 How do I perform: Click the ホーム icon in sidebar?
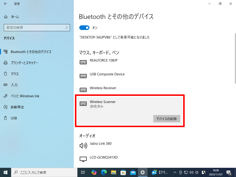click(6, 17)
